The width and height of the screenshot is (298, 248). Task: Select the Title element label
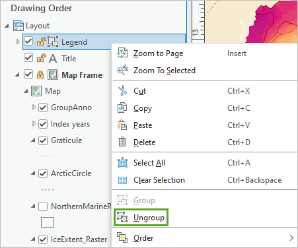(x=69, y=59)
